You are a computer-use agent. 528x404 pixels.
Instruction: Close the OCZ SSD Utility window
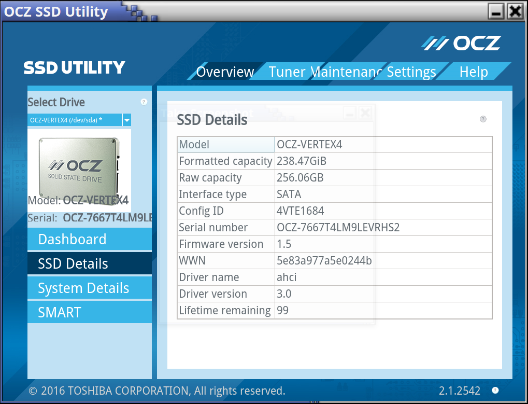tap(516, 11)
